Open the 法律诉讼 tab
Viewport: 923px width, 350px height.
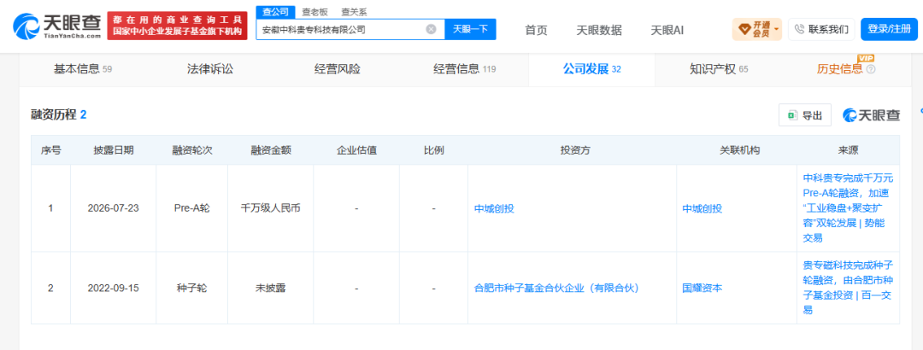(x=210, y=69)
